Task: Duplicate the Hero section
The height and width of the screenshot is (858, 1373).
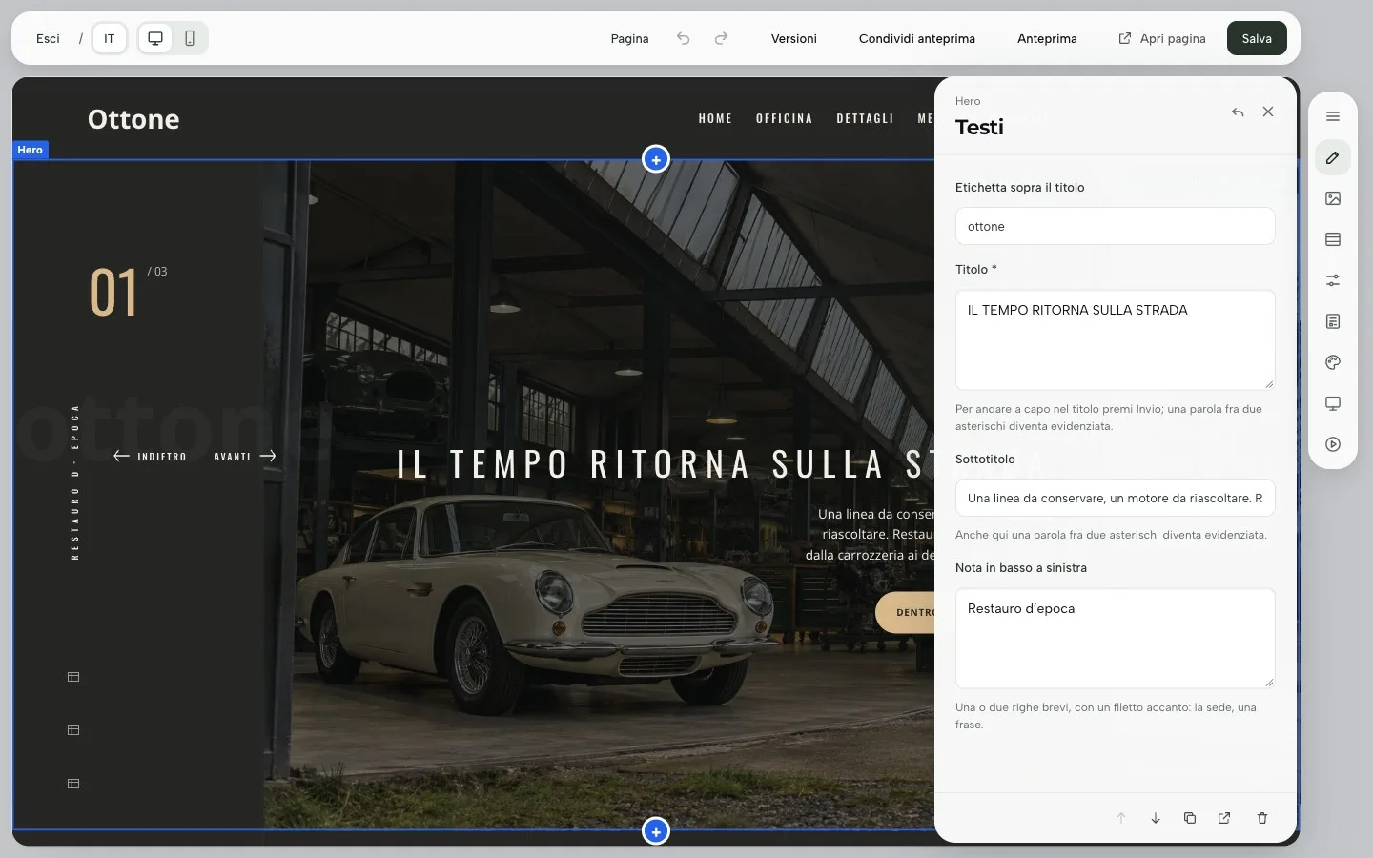Action: [1190, 818]
